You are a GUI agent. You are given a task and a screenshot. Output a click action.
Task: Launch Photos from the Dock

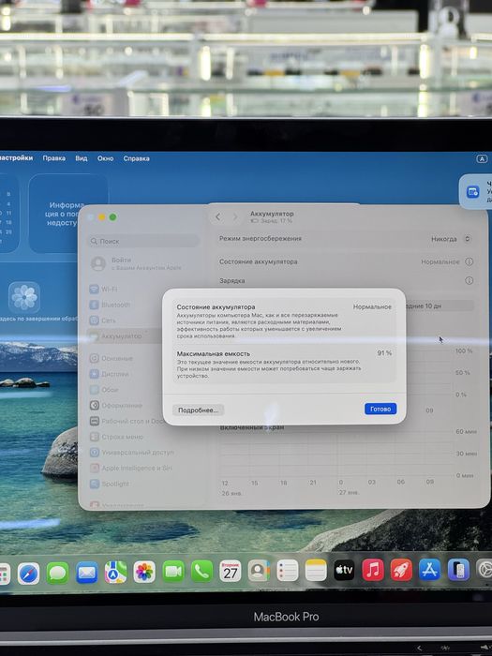click(144, 572)
